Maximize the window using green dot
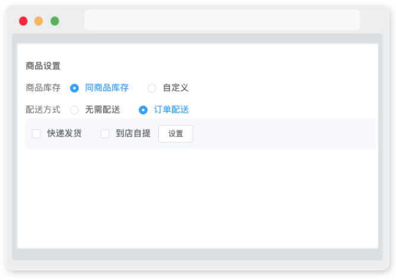Image resolution: width=396 pixels, height=280 pixels. [55, 21]
